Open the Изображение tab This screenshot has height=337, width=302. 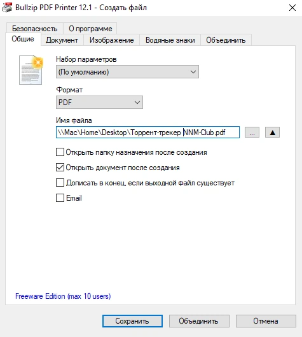111,40
